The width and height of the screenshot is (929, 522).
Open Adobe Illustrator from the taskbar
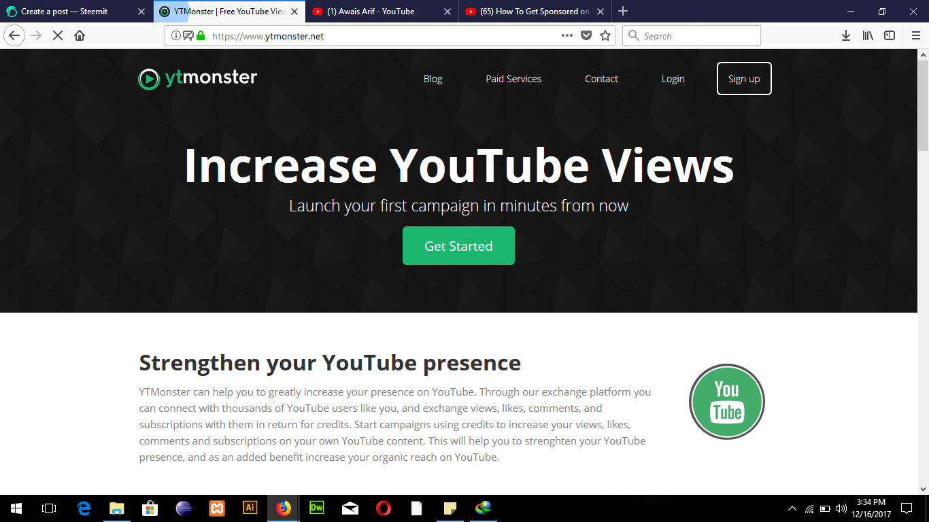tap(250, 508)
